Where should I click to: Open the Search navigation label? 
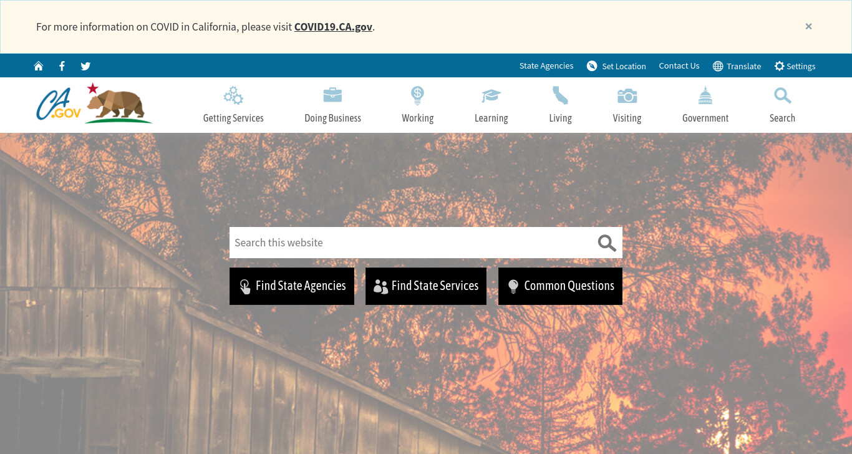(x=782, y=118)
